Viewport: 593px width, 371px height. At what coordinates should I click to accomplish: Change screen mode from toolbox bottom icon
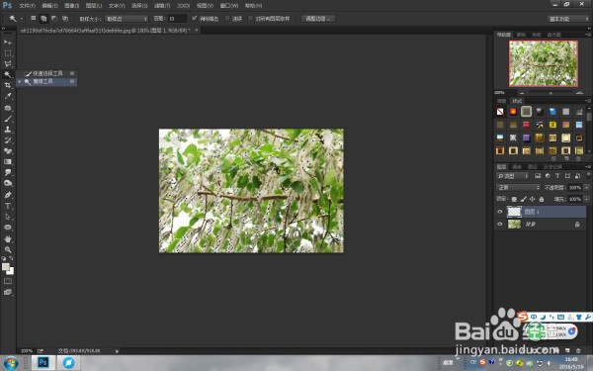(8, 292)
